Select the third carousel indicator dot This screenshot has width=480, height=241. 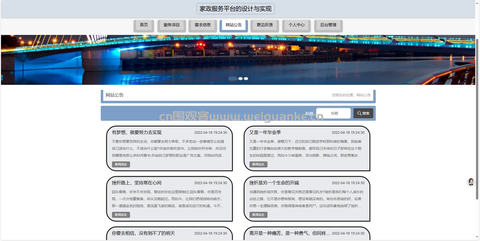point(246,79)
